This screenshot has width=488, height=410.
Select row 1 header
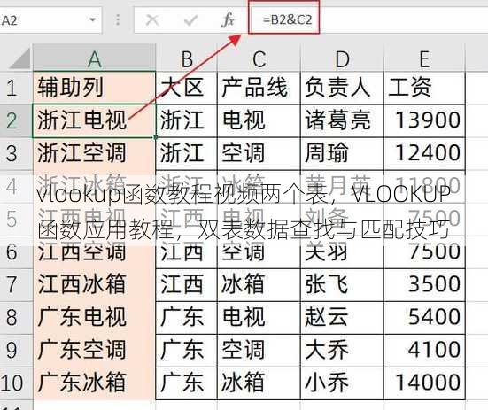tap(16, 88)
